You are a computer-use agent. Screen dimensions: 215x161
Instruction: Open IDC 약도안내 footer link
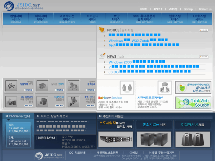(x=77, y=153)
